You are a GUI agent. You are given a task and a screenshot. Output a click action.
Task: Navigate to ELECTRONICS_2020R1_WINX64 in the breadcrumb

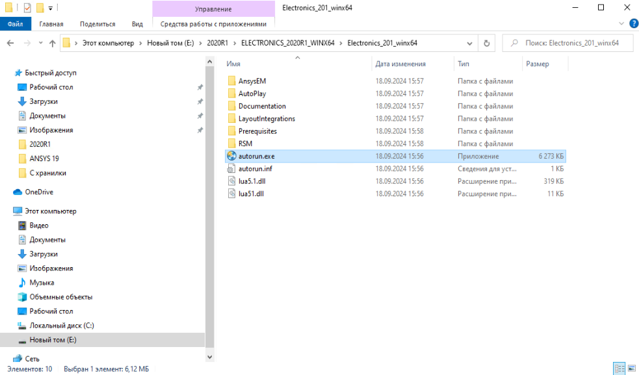point(288,43)
